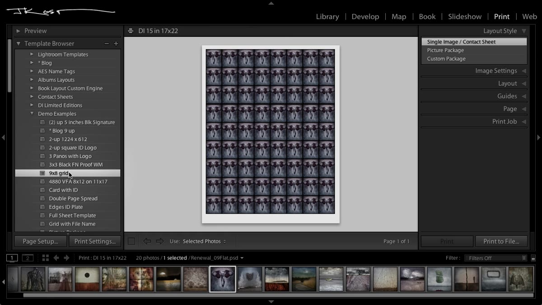Expand the Contact Sheets folder
Viewport: 542px width, 305px height.
tap(32, 97)
